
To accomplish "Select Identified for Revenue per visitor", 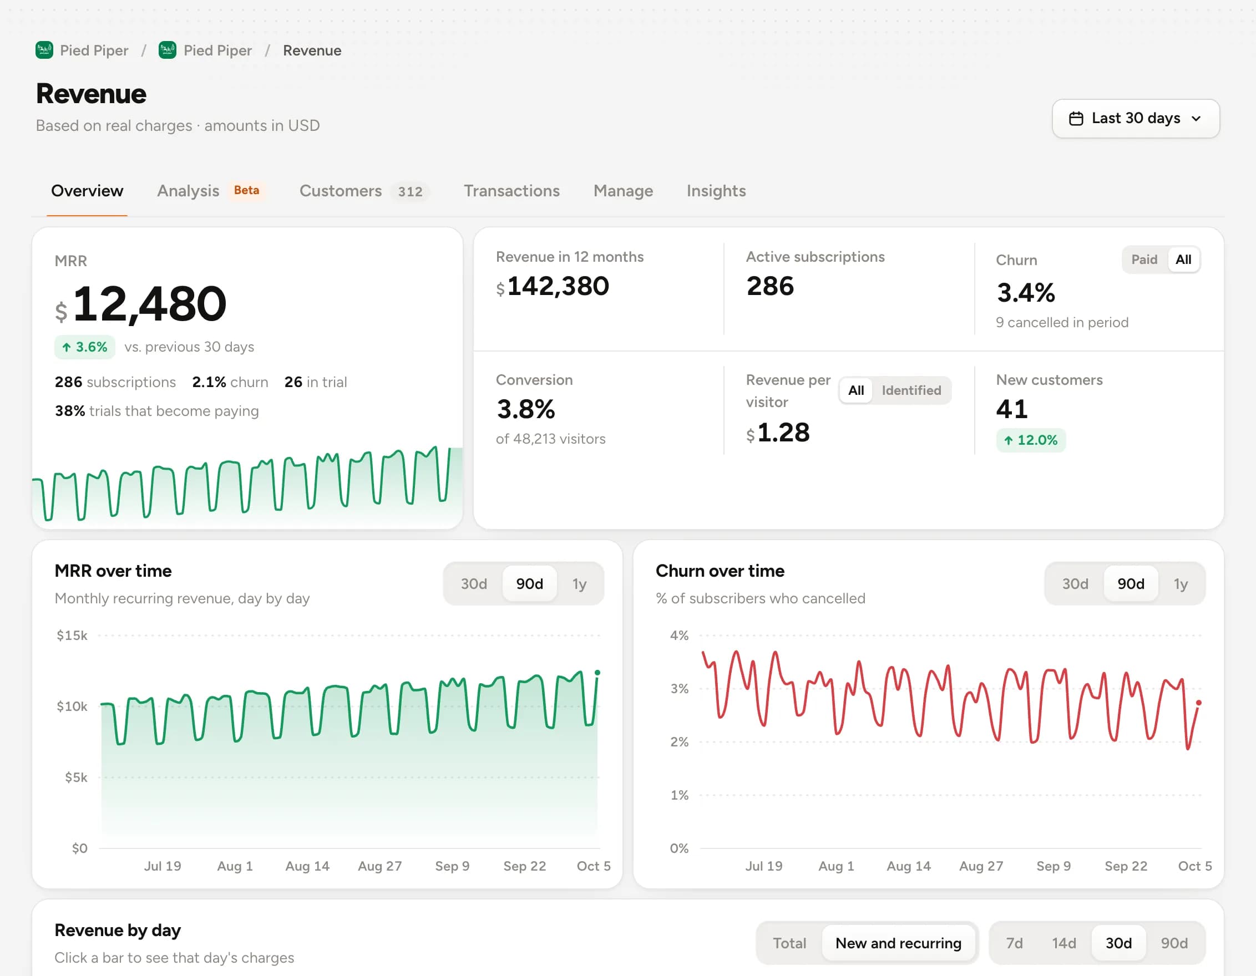I will click(911, 391).
